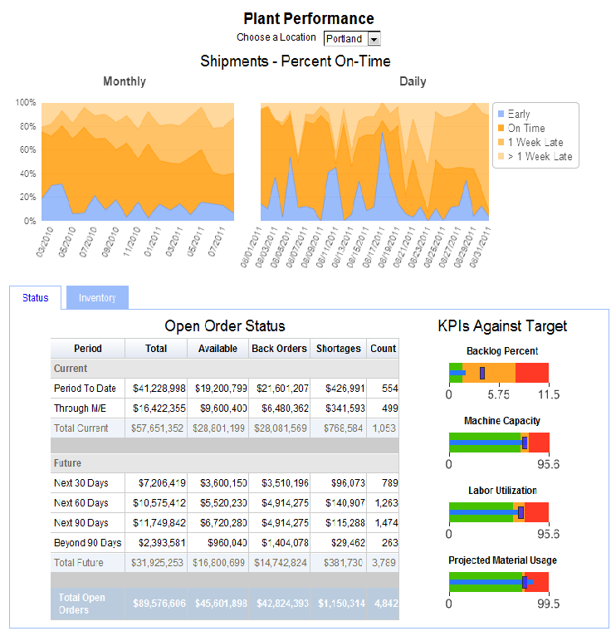Select the Current group row

coord(225,369)
